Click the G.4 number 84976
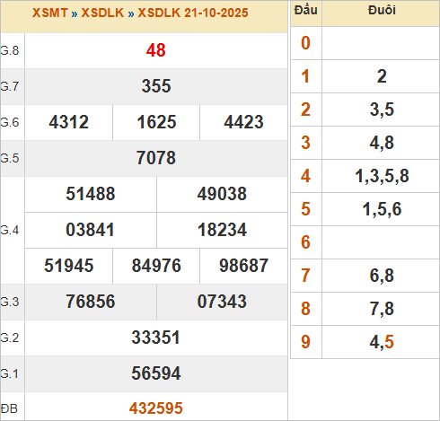The height and width of the screenshot is (421, 440). click(156, 266)
